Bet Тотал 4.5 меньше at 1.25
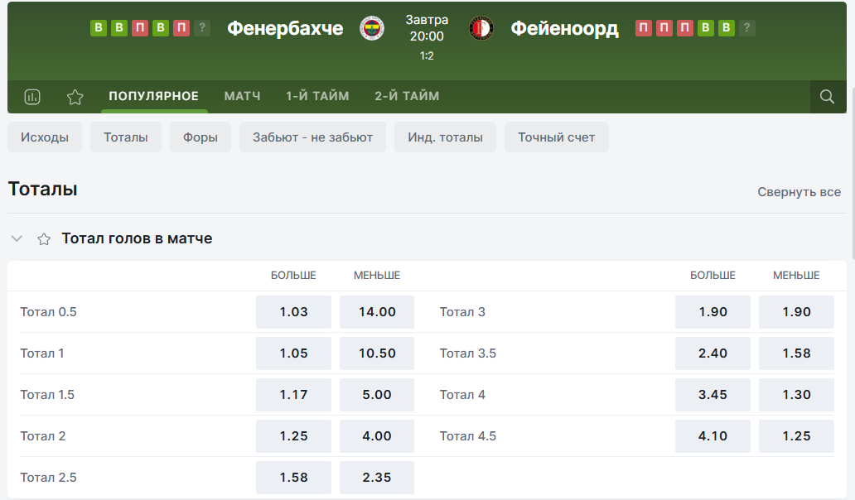Screen dimensions: 855x500 tap(796, 436)
